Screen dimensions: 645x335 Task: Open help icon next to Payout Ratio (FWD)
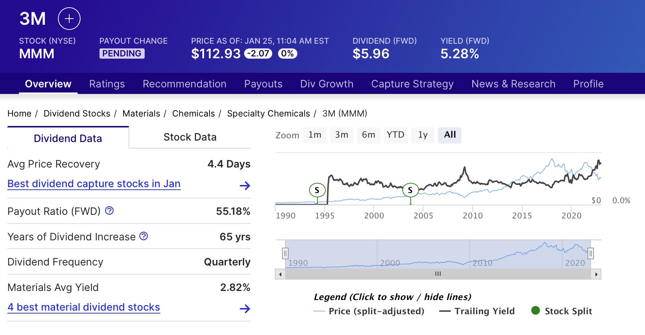(109, 210)
